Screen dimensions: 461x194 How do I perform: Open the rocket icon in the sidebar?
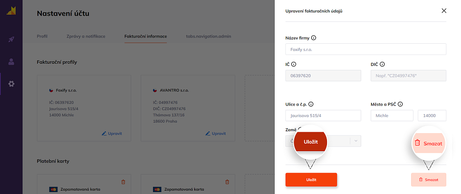click(x=11, y=39)
